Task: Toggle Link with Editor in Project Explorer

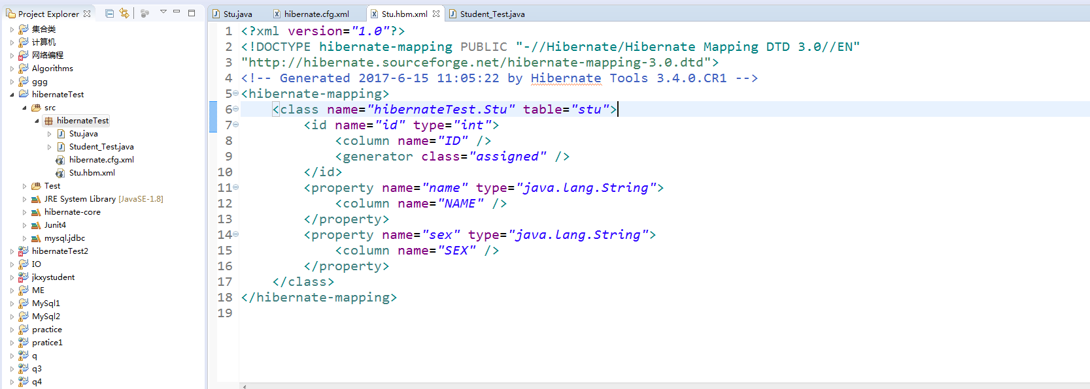Action: click(x=124, y=13)
